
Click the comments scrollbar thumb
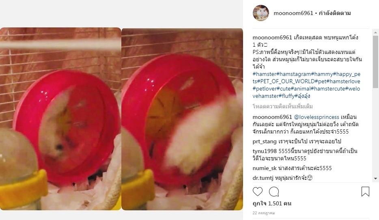[375, 62]
